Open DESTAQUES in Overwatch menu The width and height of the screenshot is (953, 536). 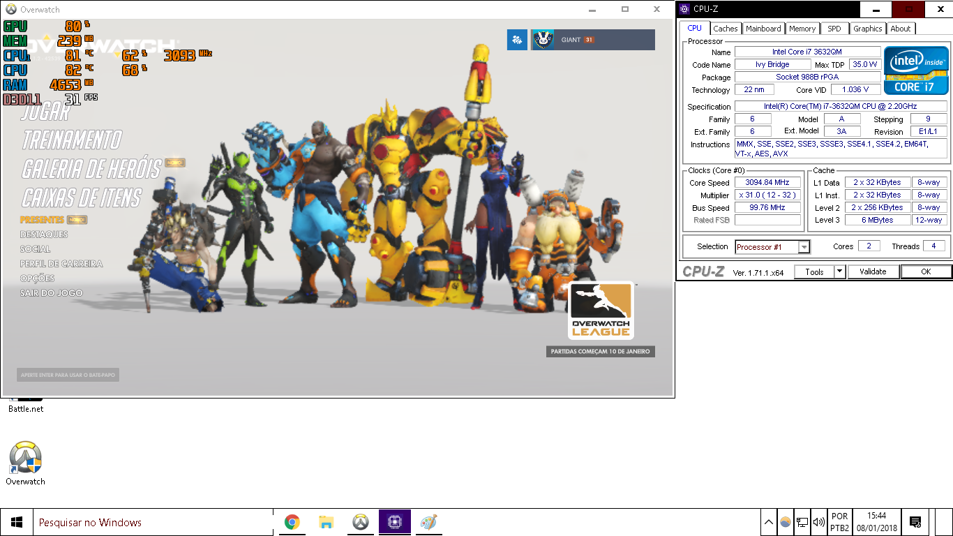44,234
